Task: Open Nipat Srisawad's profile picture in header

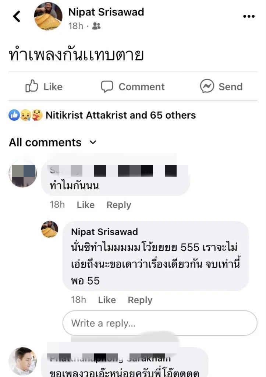Action: pyautogui.click(x=48, y=17)
